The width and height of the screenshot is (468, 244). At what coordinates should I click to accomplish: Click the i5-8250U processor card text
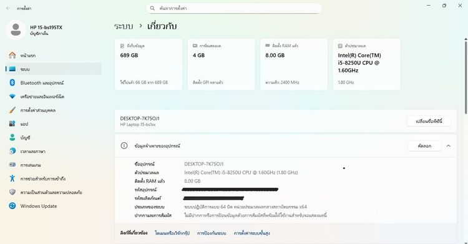tap(359, 63)
